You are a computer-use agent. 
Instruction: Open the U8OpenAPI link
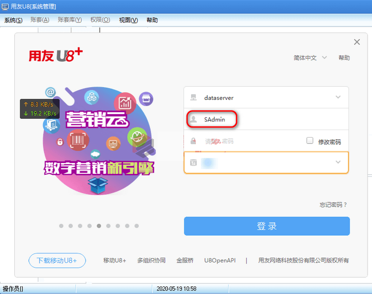coord(220,260)
